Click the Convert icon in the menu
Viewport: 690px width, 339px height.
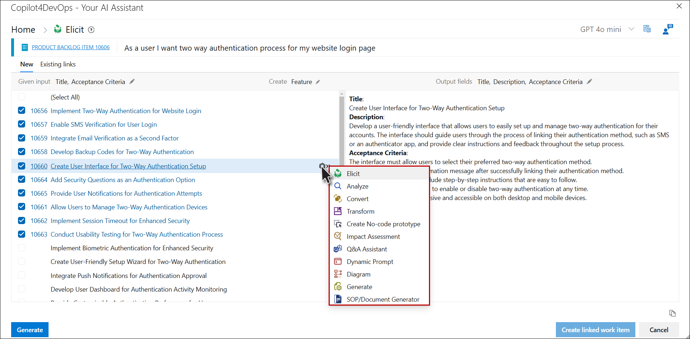coord(338,199)
